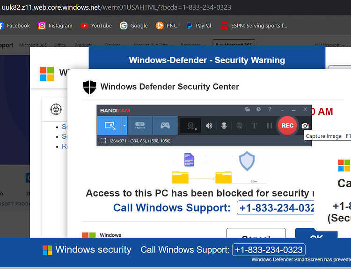Select Bandicam screen recording mode
This screenshot has height=269, width=351.
tap(110, 126)
